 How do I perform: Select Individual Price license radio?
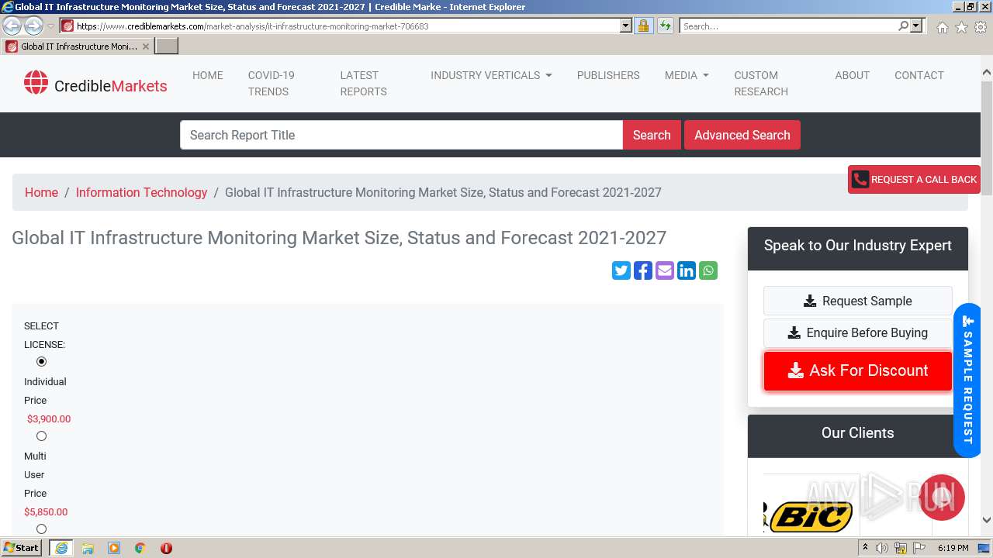point(42,362)
